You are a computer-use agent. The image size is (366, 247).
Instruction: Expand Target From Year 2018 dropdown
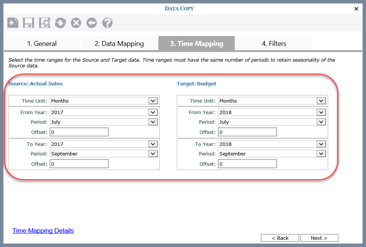[272, 112]
